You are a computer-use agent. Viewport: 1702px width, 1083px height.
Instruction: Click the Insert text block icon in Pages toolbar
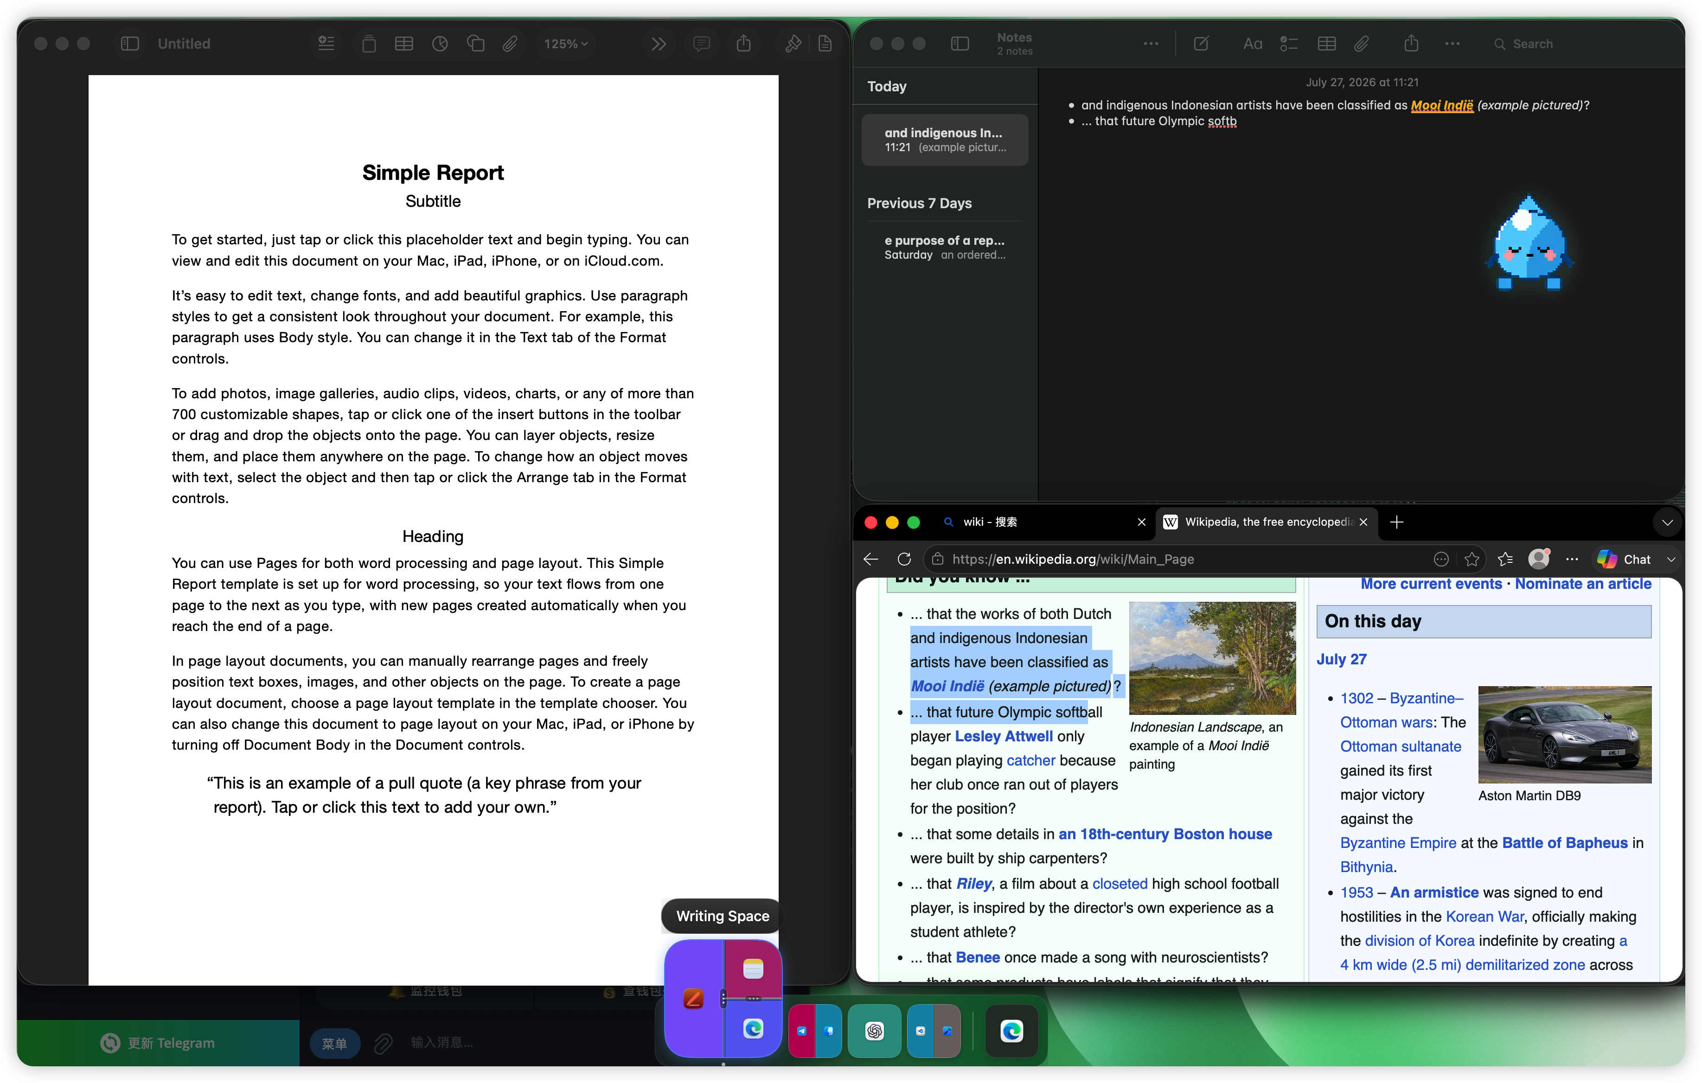pos(326,44)
